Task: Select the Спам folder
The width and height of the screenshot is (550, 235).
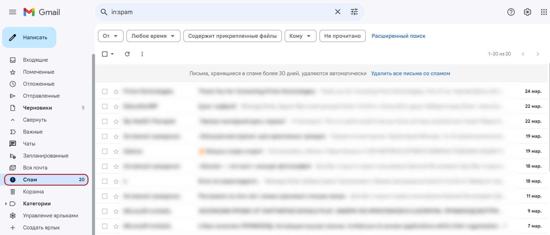Action: 46,180
